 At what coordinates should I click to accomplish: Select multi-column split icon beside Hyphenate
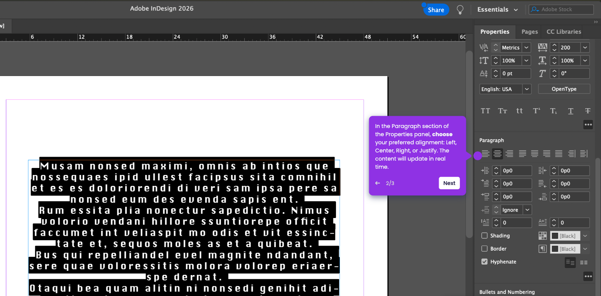click(x=584, y=262)
